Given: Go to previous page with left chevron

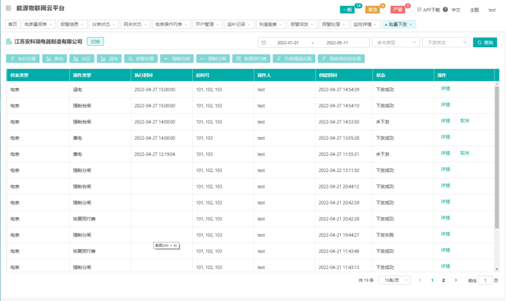Looking at the screenshot, I should click(419, 281).
